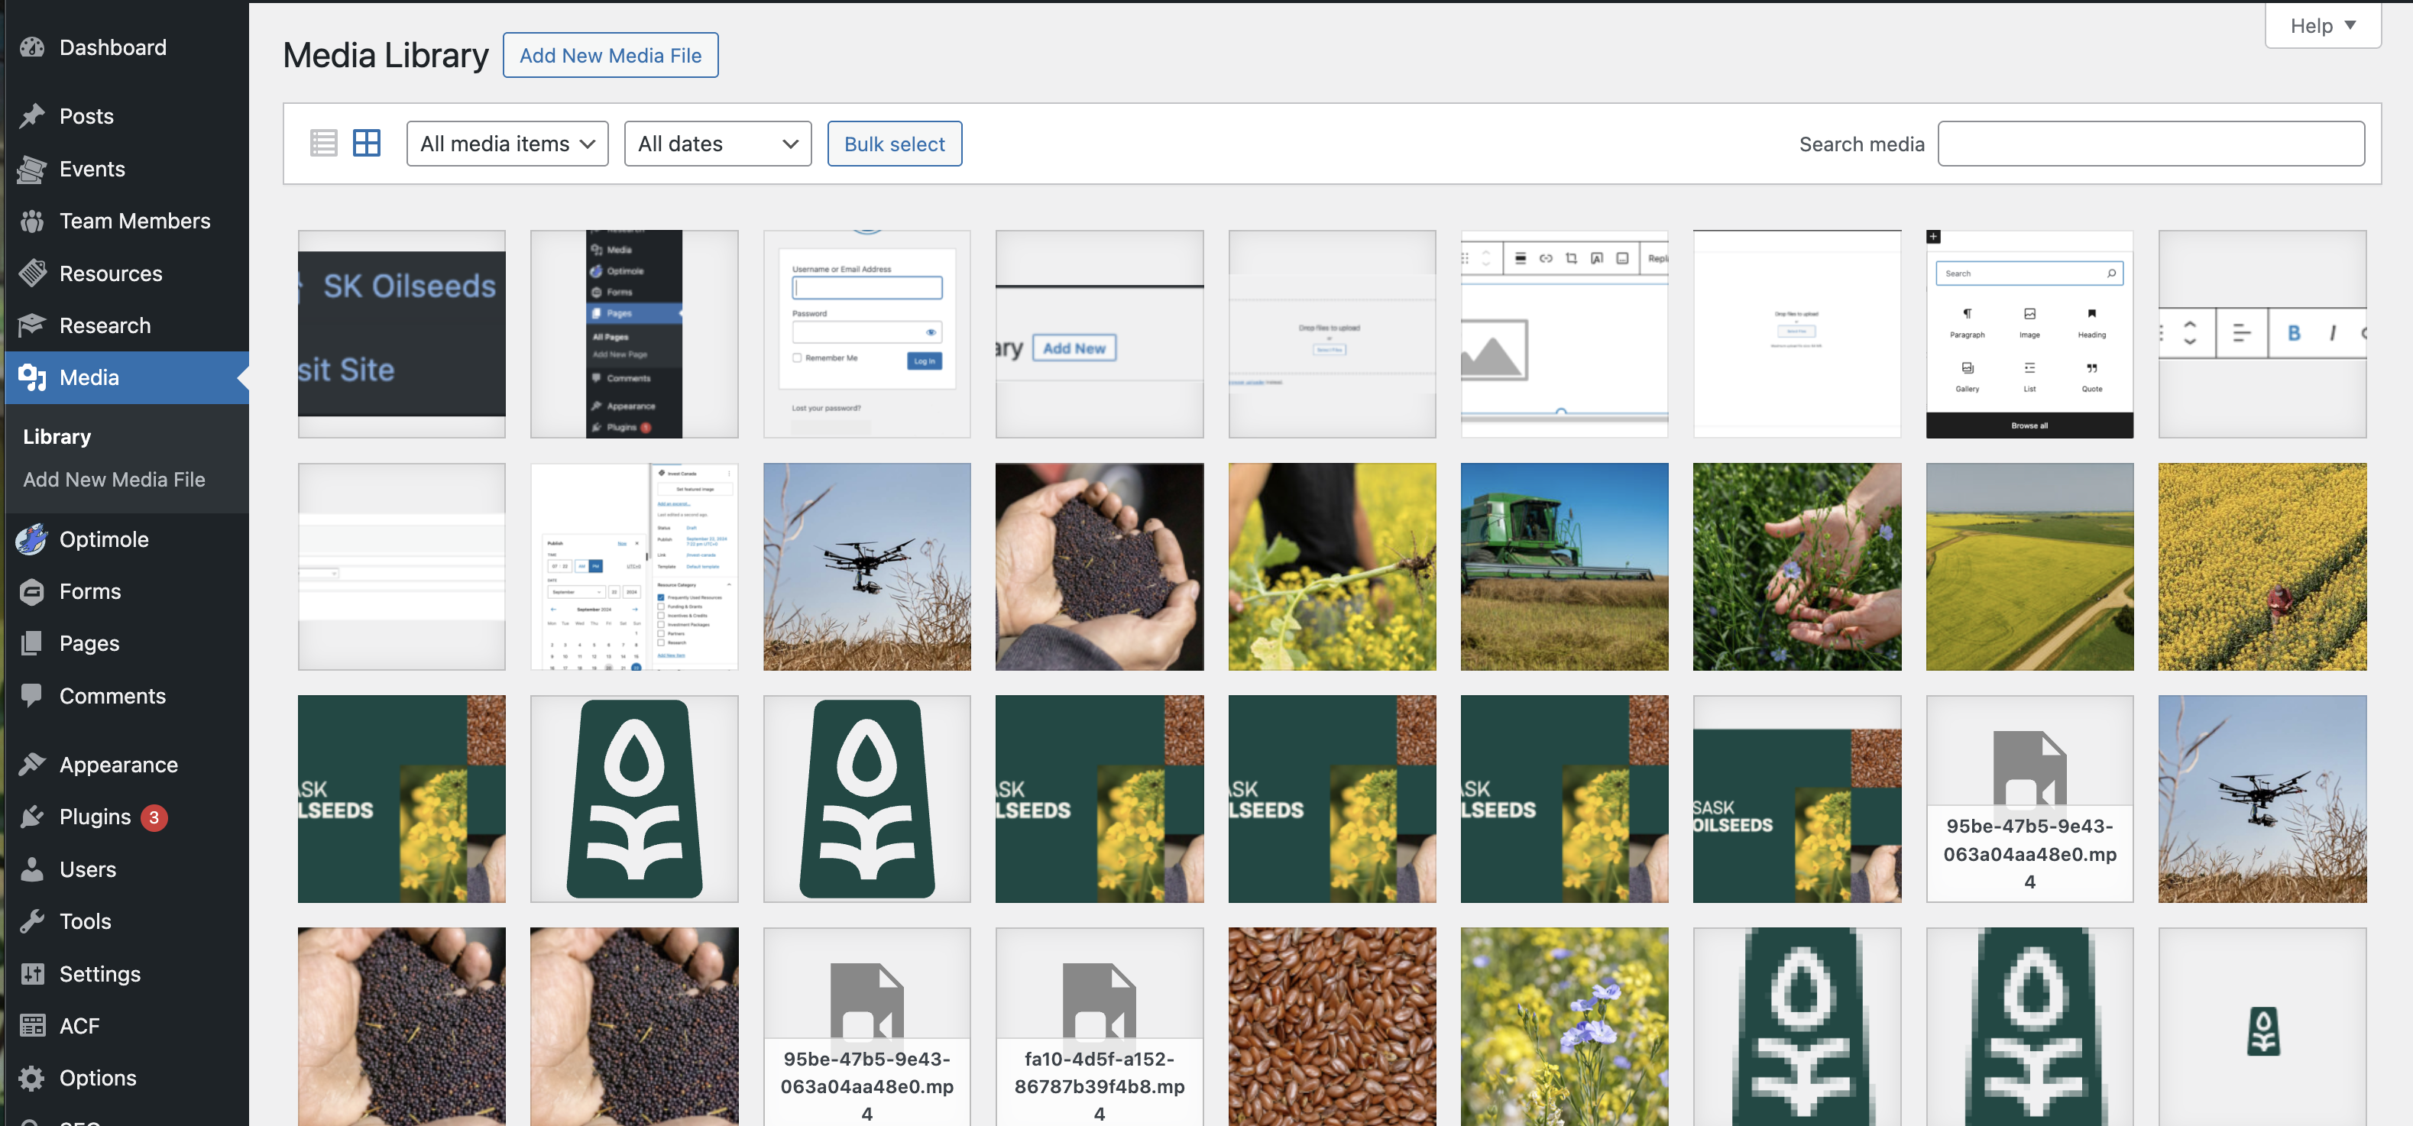
Task: Click the Appearance paintbrush icon
Action: tap(32, 765)
